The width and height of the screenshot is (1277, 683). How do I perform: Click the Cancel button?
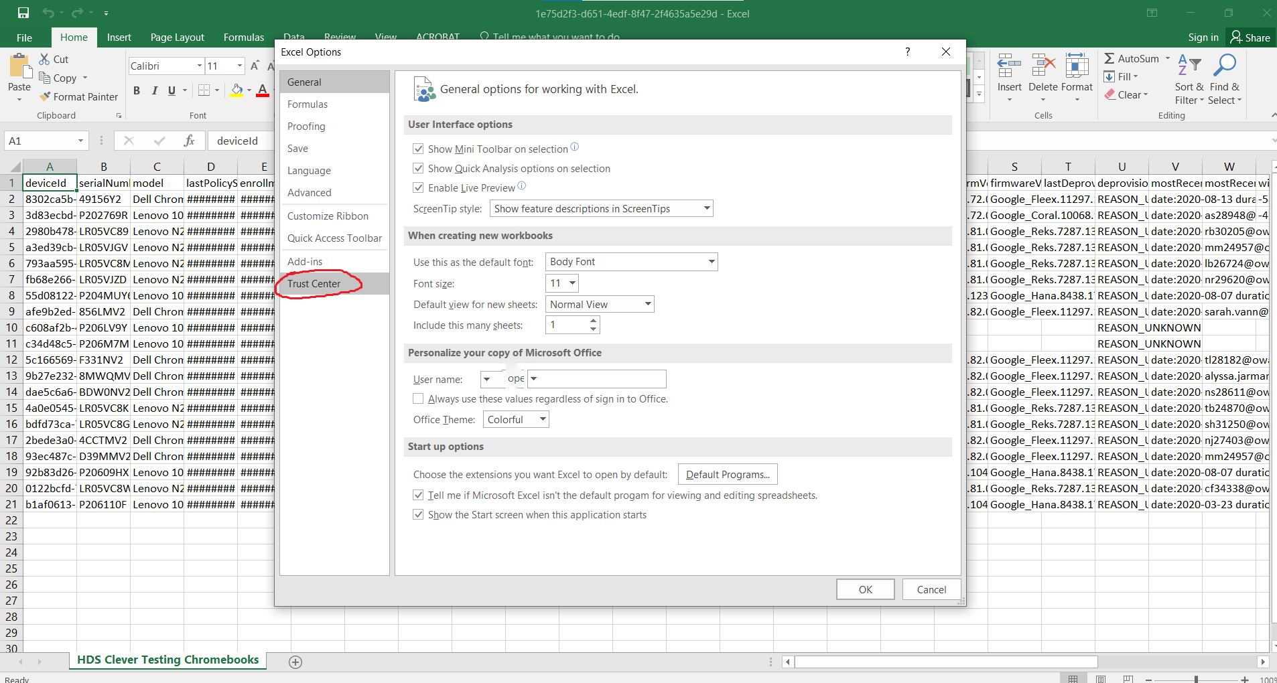[x=931, y=589]
